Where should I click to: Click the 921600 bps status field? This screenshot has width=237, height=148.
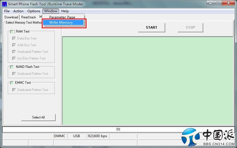click(x=98, y=136)
